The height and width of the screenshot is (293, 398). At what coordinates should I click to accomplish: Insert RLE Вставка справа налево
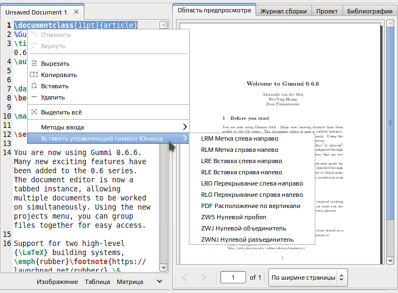point(252,172)
